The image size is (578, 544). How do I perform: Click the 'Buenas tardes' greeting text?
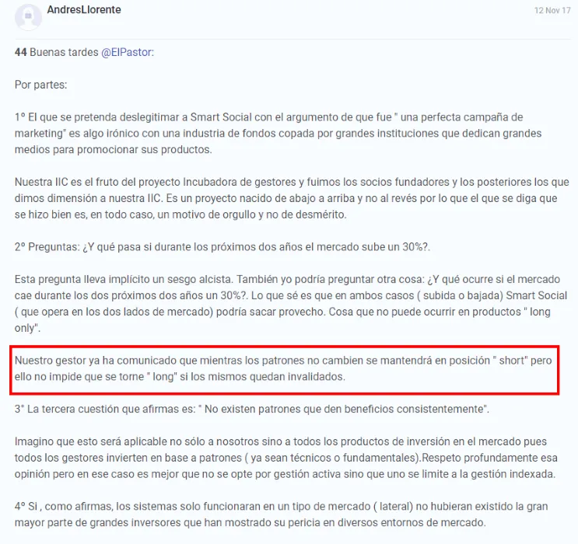[64, 52]
